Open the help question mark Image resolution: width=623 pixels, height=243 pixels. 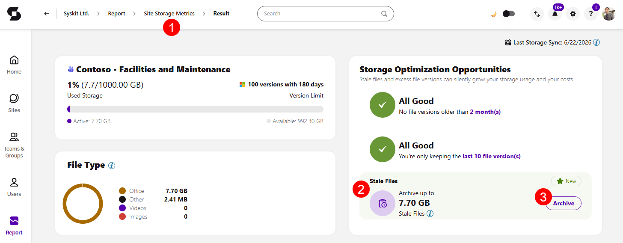591,14
